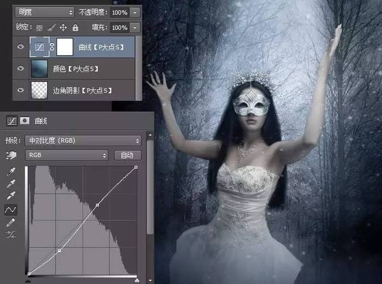Click the opacity 100% value field
This screenshot has width=382, height=284.
point(120,13)
